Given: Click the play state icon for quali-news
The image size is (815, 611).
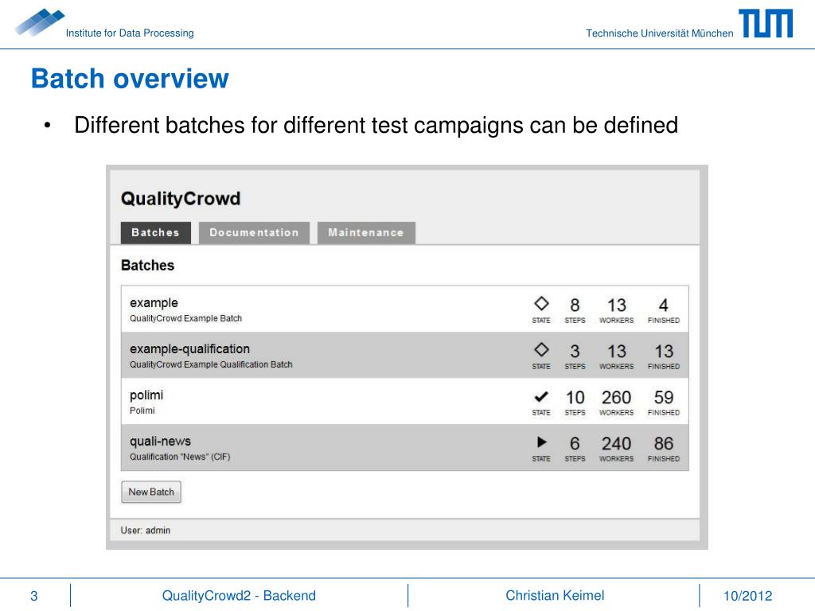Looking at the screenshot, I should (541, 442).
